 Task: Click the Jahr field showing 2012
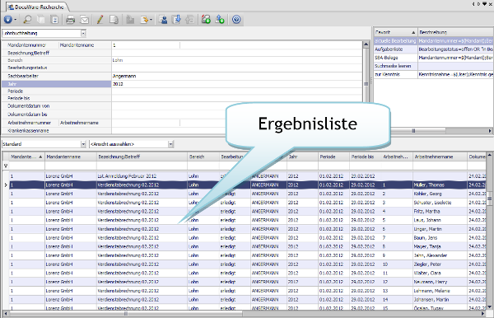click(236, 84)
